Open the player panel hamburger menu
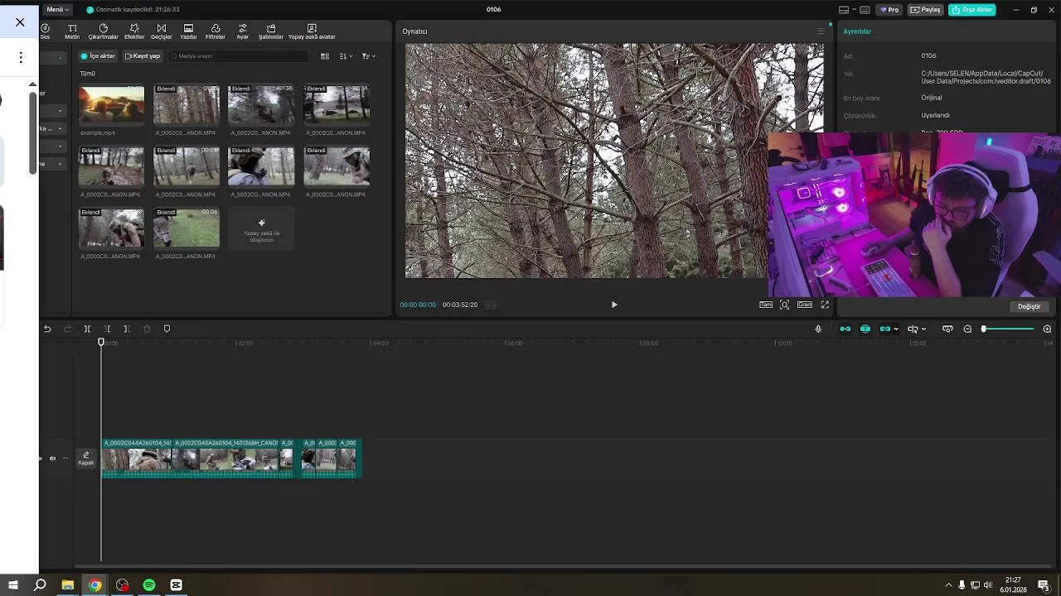The width and height of the screenshot is (1061, 596). [821, 31]
